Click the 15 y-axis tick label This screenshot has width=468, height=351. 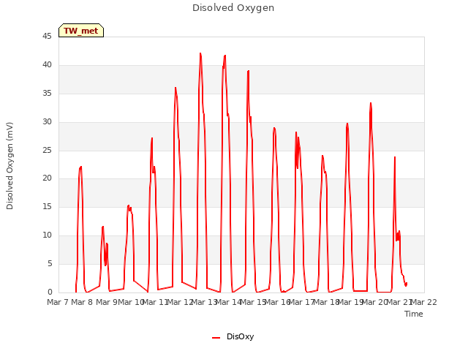[x=47, y=206]
